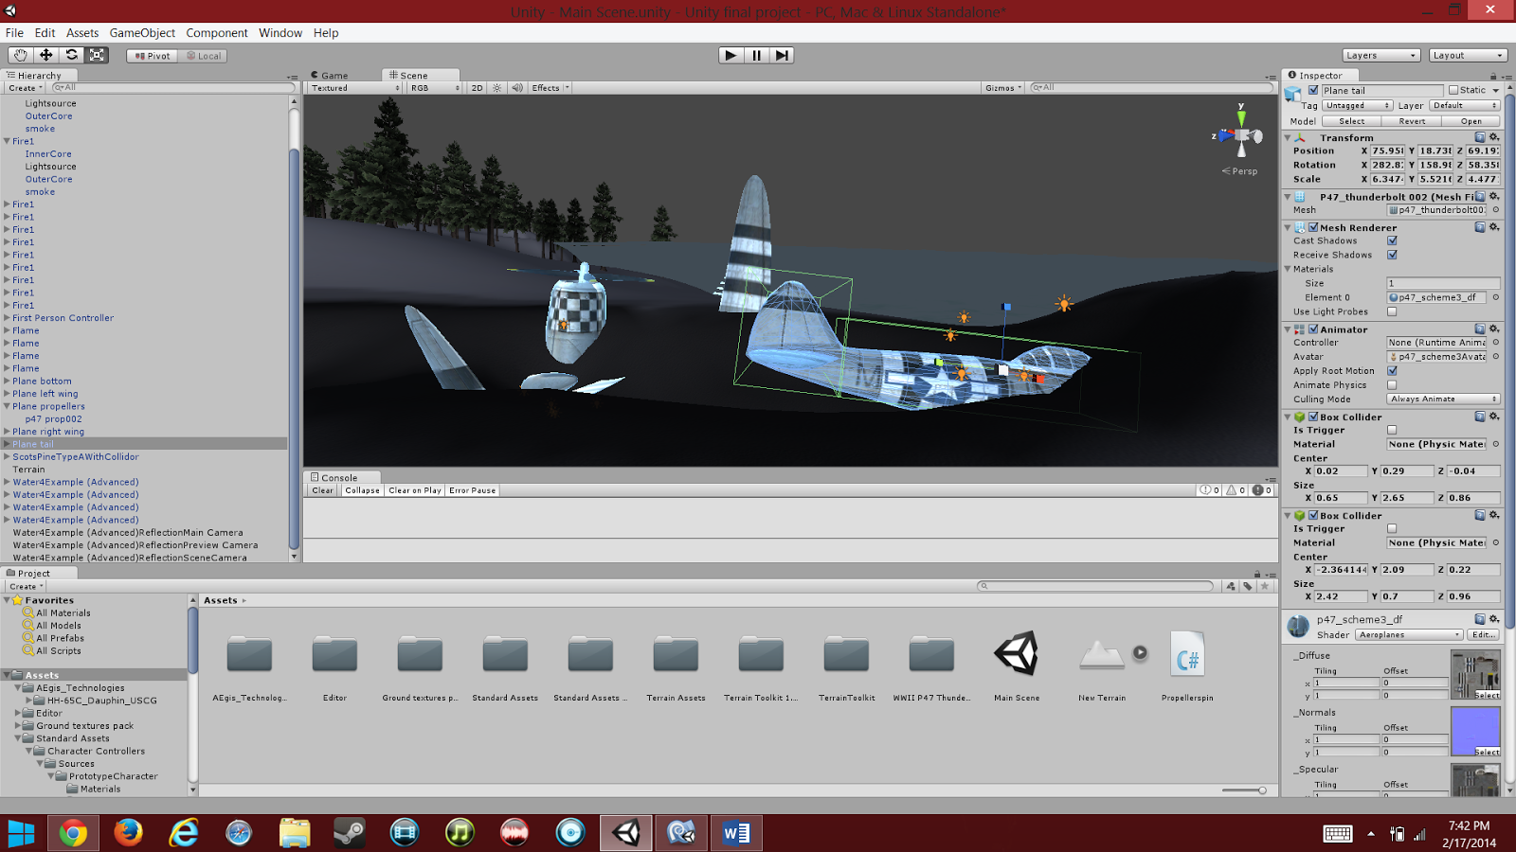1516x852 pixels.
Task: Open the Shader dropdown showing Aeroplanes
Action: (x=1409, y=635)
